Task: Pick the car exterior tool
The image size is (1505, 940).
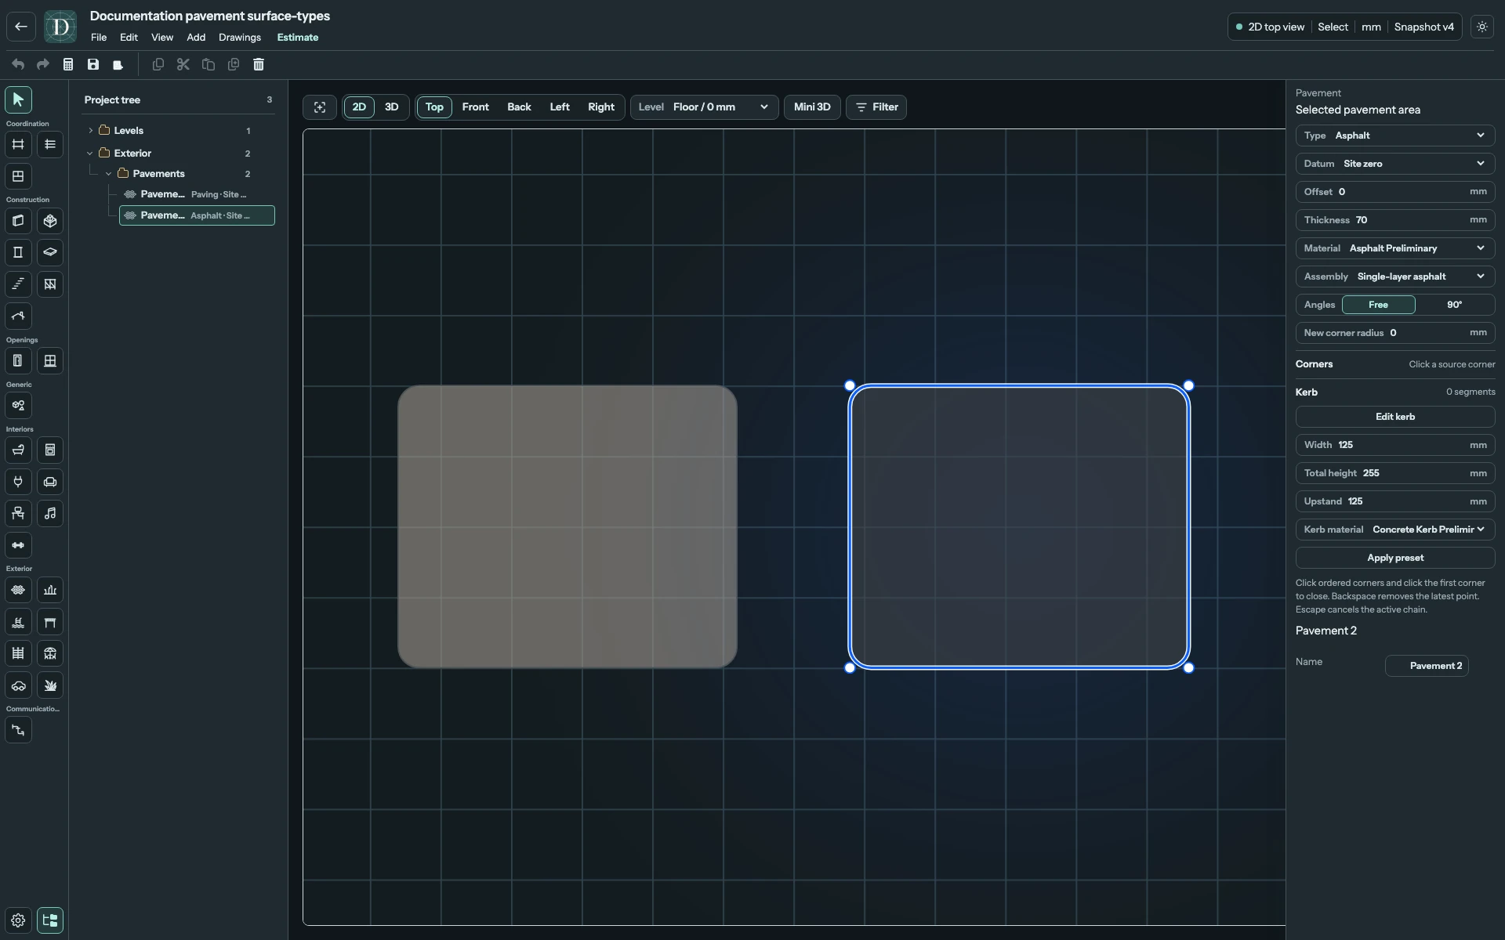Action: pos(18,685)
